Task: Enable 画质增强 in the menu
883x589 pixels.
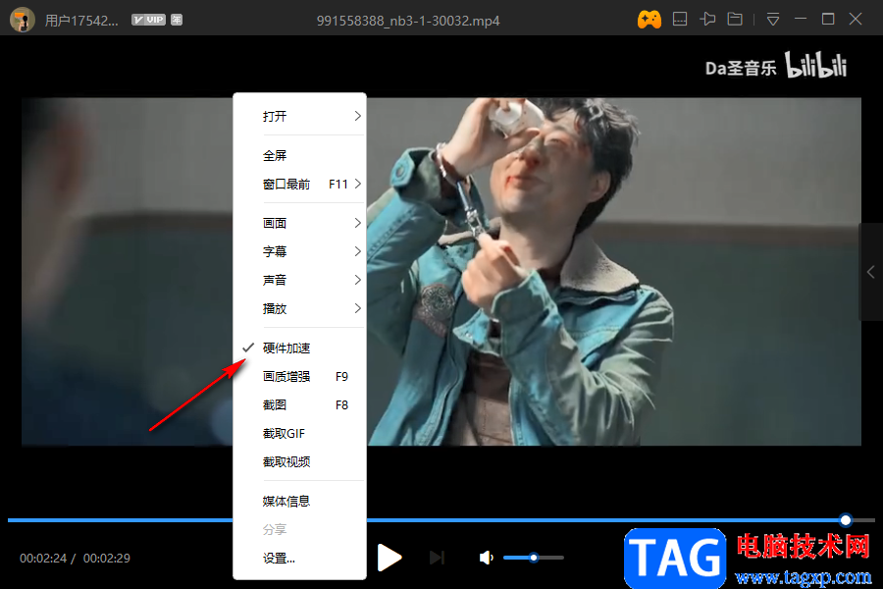Action: tap(299, 376)
